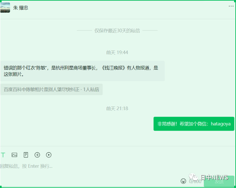
Task: Open the 百度百科中陈敏相片 article reference link
Action: (51, 90)
